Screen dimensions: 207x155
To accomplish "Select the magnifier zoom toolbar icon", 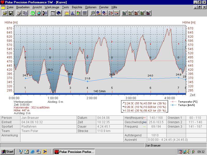I will [92, 13].
